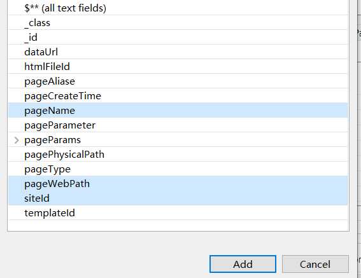The width and height of the screenshot is (361, 278).
Task: Select the pageParams row label
Action: coord(52,140)
